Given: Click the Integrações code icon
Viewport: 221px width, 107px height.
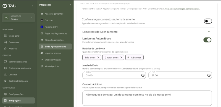Looking at the screenshot, I should pyautogui.click(x=5, y=101).
